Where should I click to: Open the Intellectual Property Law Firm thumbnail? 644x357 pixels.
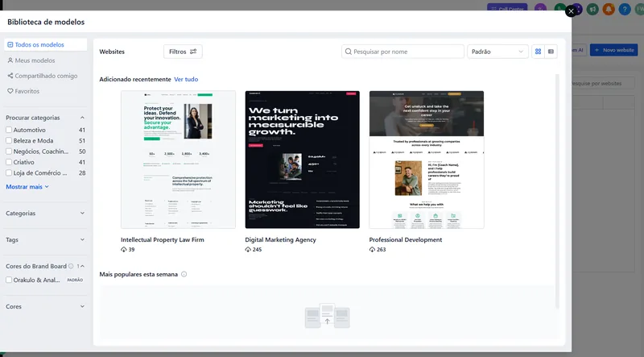[x=178, y=160]
